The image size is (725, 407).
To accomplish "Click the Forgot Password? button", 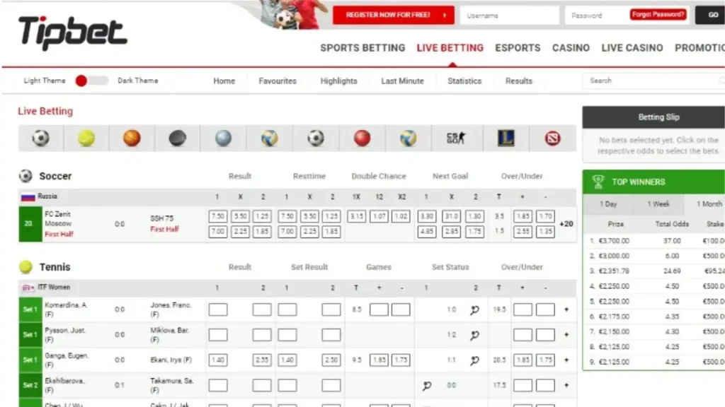I will 658,15.
